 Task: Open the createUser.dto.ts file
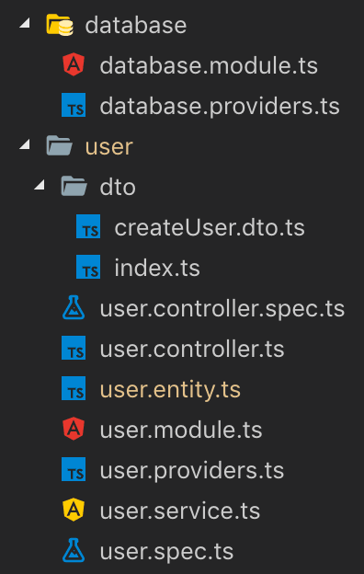tap(210, 227)
